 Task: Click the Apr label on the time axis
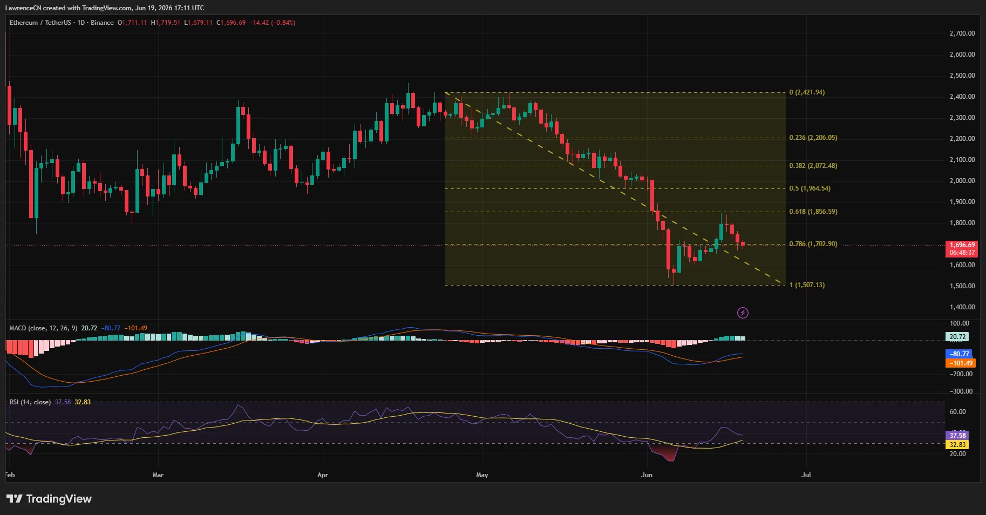click(322, 475)
